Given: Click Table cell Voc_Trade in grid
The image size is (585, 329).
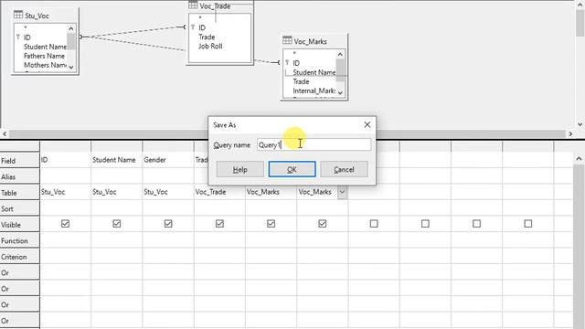Looking at the screenshot, I should pos(219,192).
